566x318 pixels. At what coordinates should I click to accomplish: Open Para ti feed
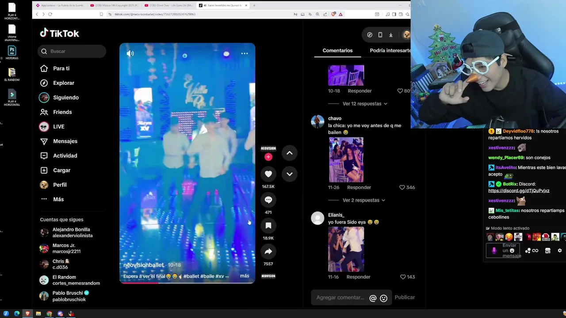tap(61, 68)
